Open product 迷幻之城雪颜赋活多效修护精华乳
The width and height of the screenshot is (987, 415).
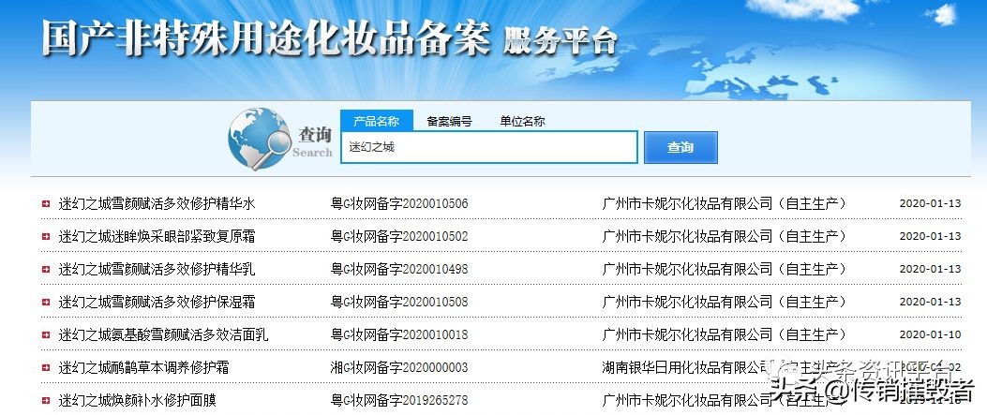157,269
